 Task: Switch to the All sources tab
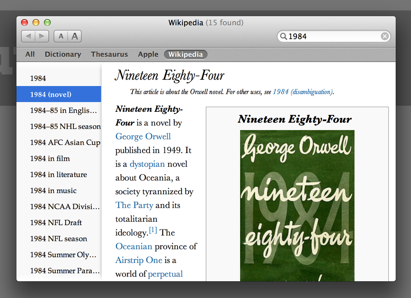30,54
